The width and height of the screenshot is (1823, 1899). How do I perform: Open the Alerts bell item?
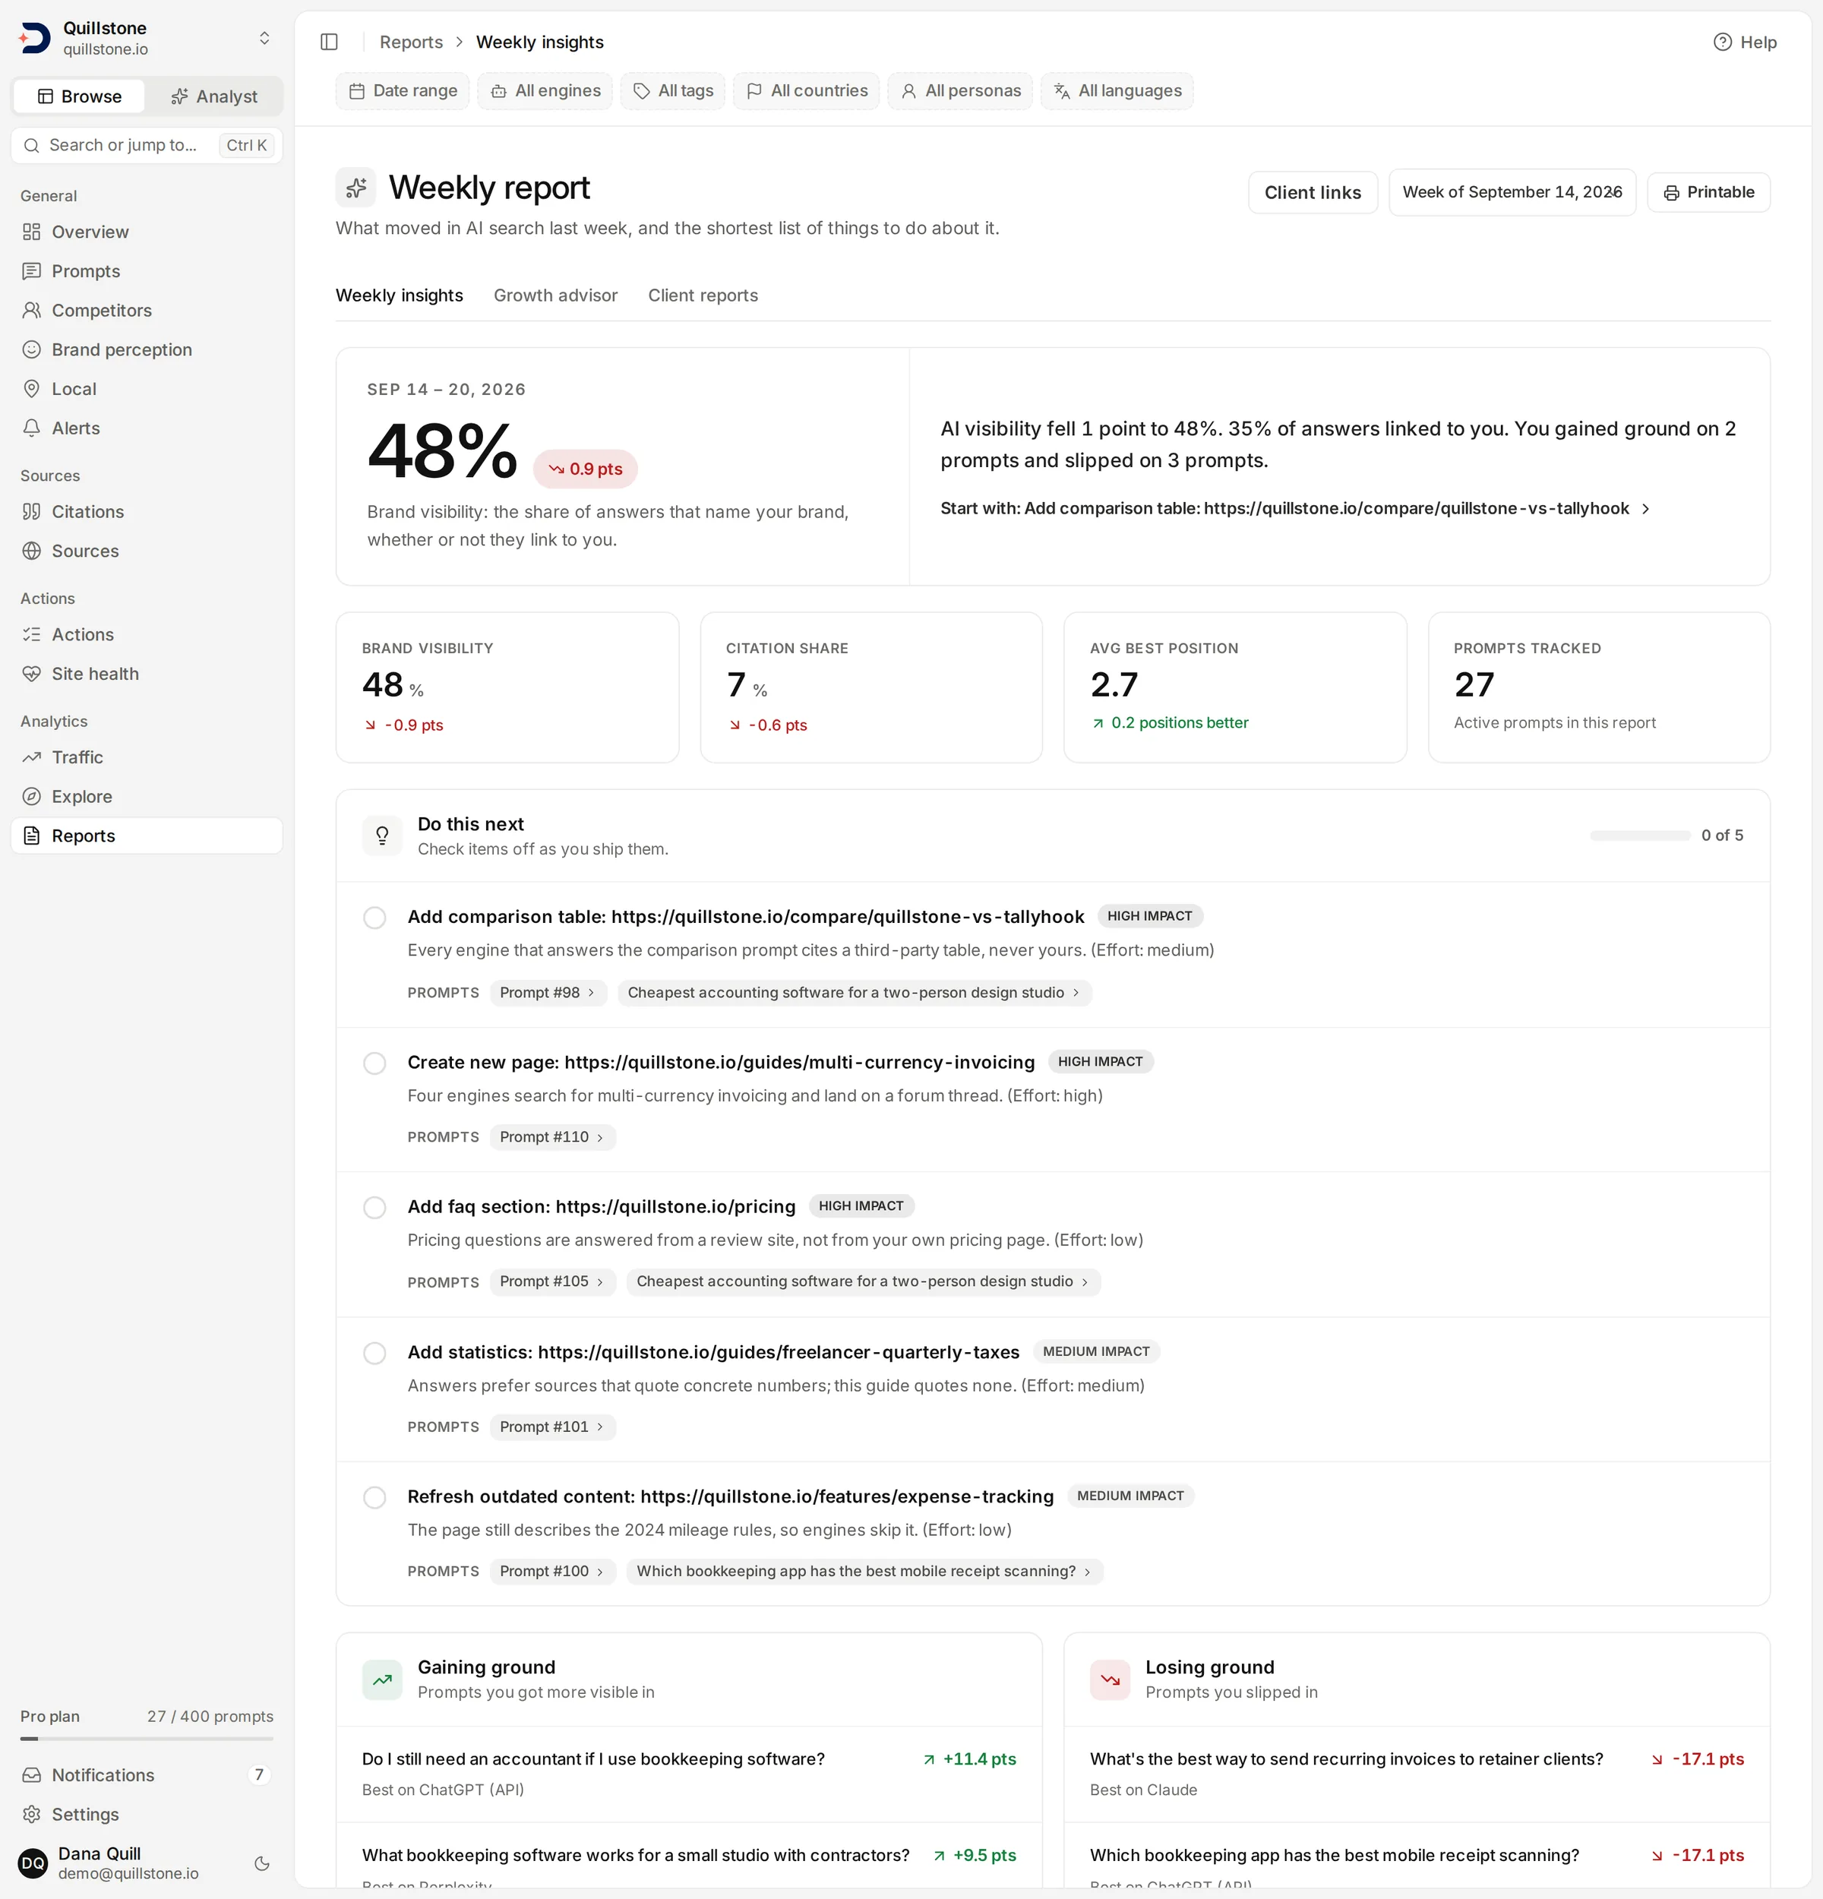coord(147,428)
